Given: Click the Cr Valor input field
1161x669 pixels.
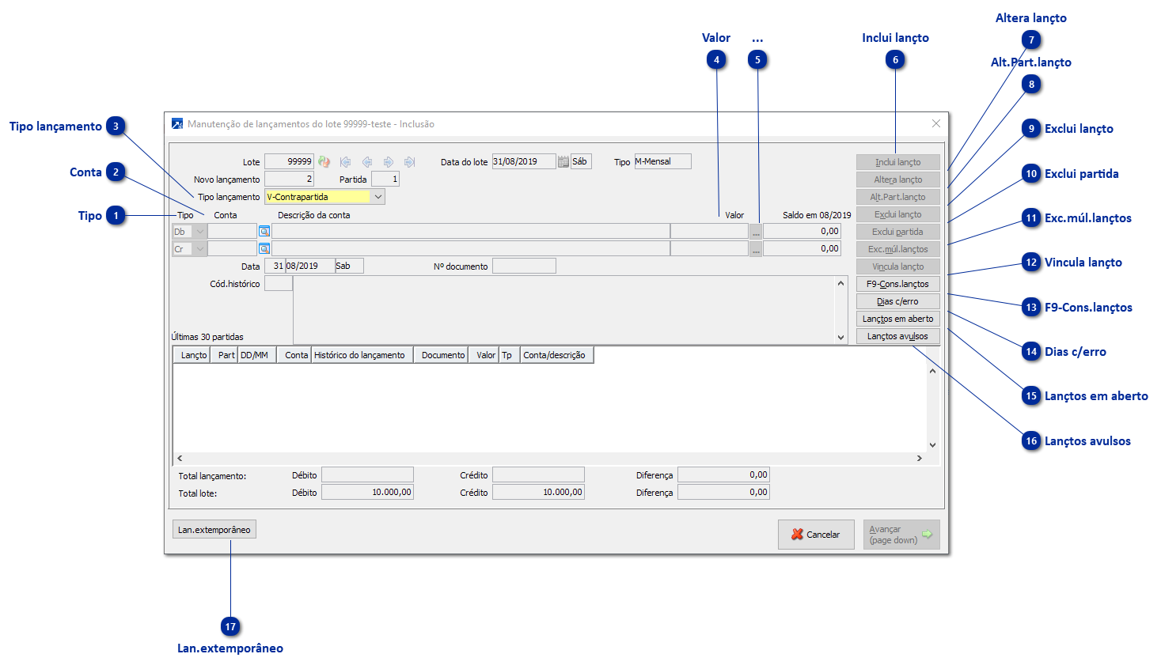Looking at the screenshot, I should 709,249.
